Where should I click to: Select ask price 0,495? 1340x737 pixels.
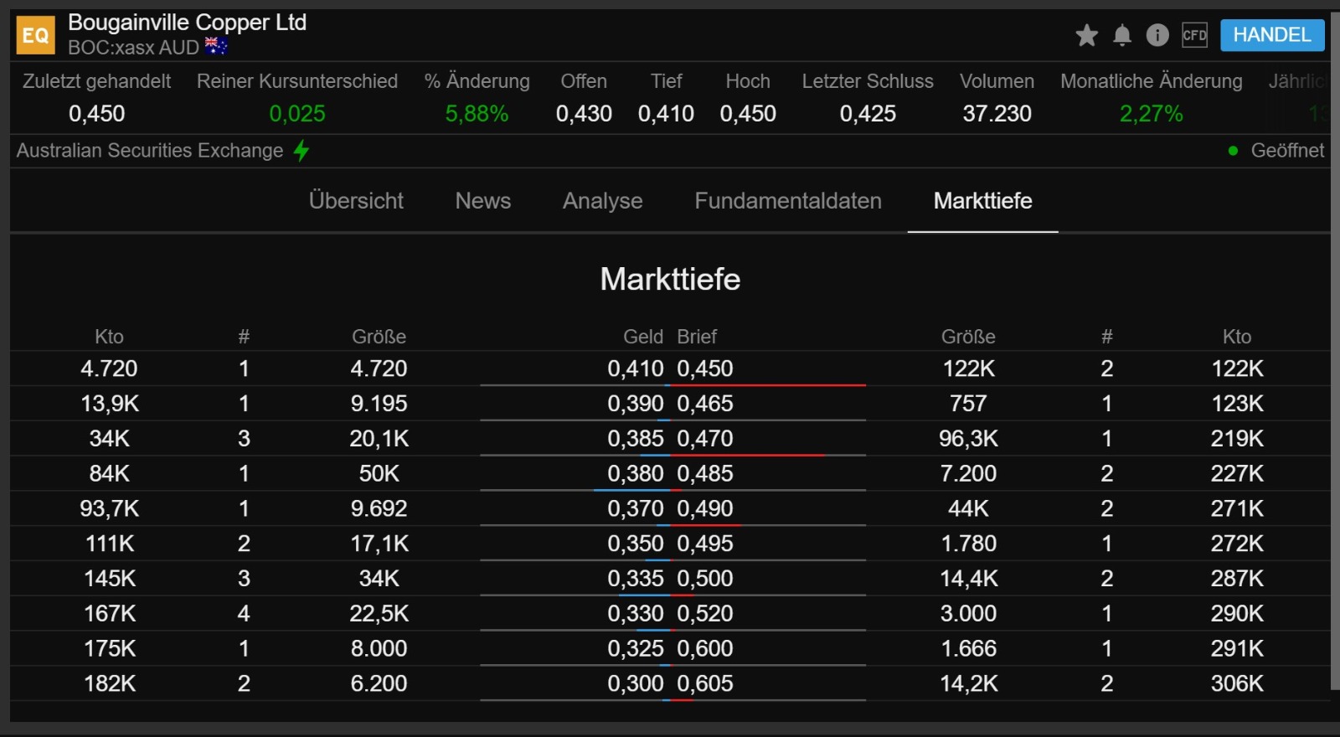pos(705,544)
